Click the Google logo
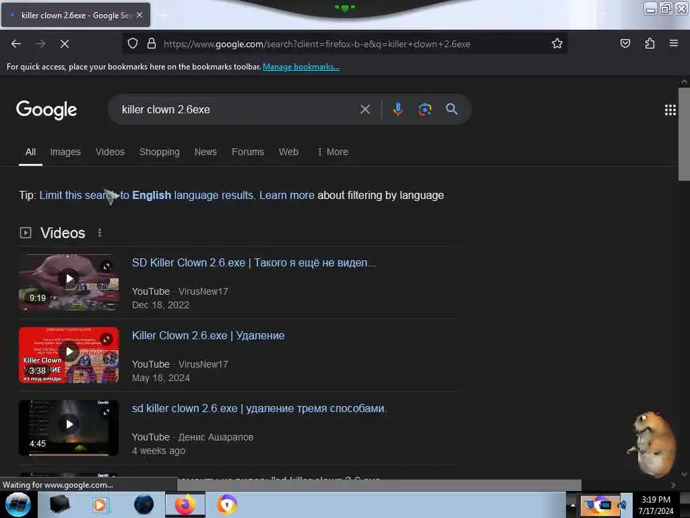This screenshot has height=518, width=690. pos(46,110)
